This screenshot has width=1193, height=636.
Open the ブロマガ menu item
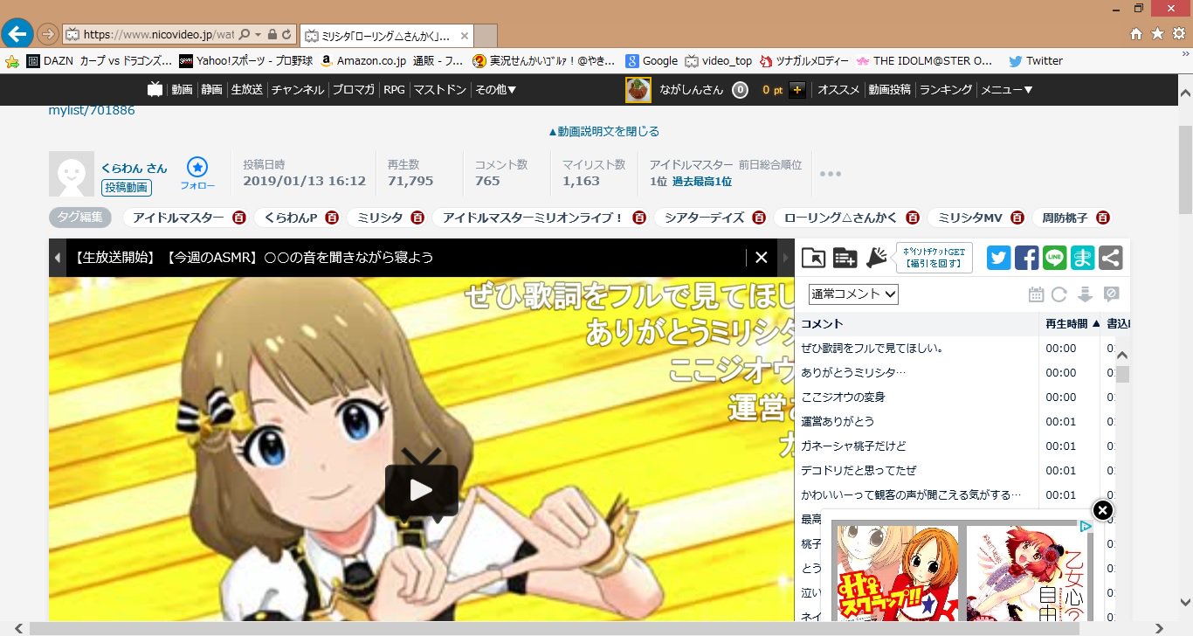pos(354,89)
